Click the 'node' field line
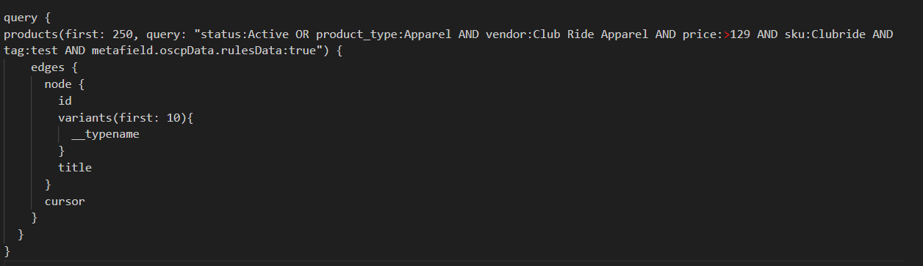 pos(65,84)
